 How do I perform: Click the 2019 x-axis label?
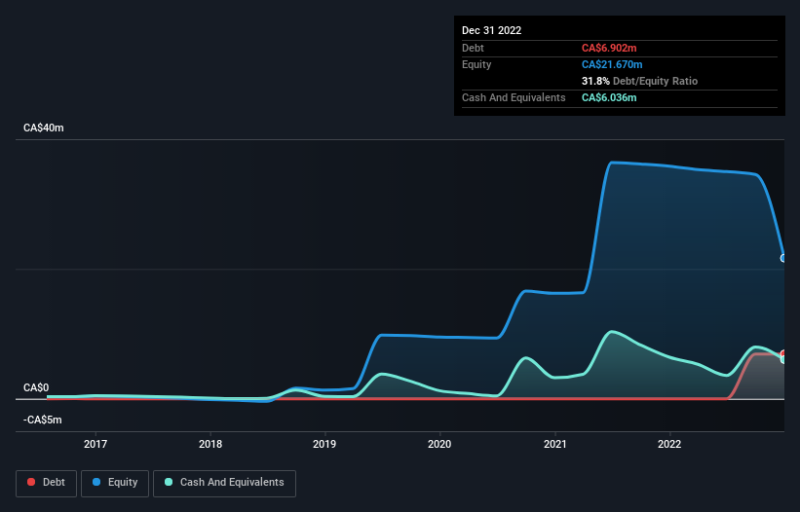pyautogui.click(x=324, y=444)
